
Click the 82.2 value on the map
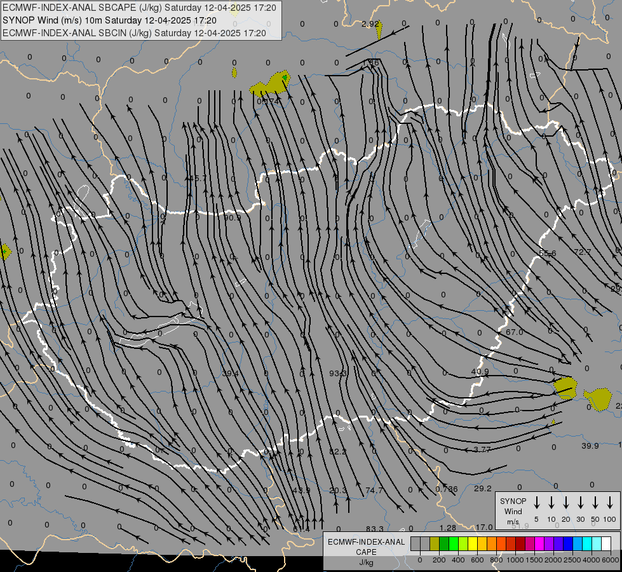[338, 451]
